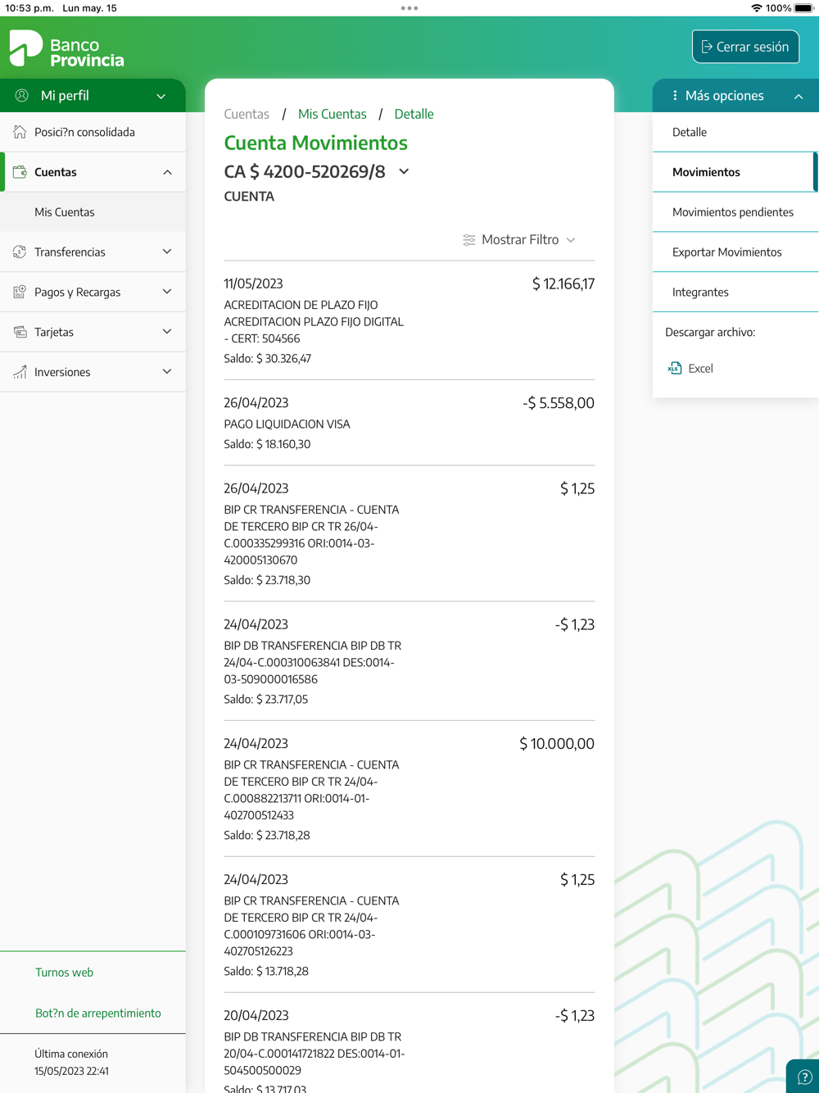The image size is (819, 1093).
Task: Collapse the Cuentas section chevron
Action: 167,172
